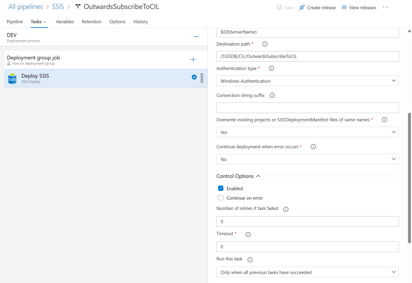This screenshot has height=283, width=412.
Task: Open the Run this task dropdown
Action: (307, 272)
